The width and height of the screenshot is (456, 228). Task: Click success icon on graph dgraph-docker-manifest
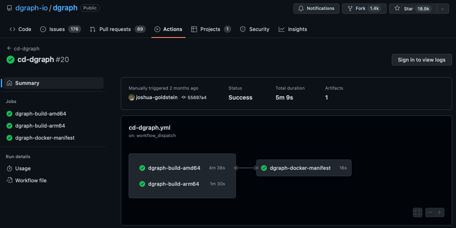pos(264,168)
